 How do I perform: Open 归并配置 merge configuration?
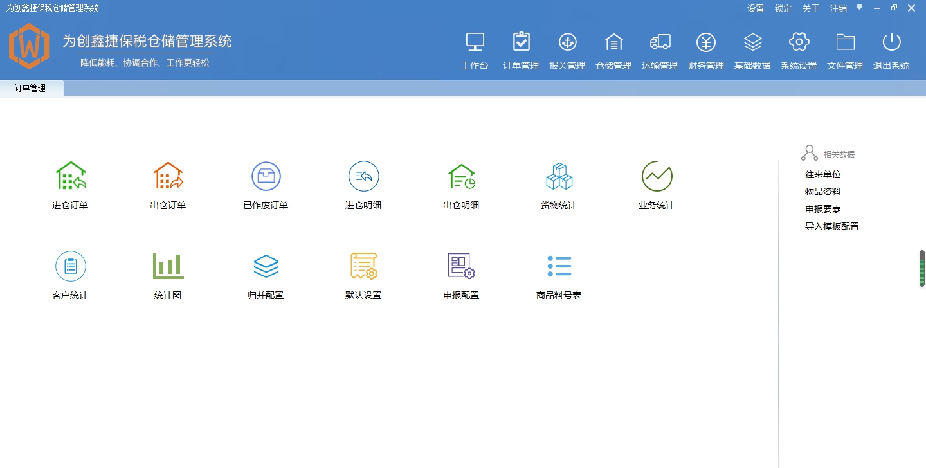coord(266,274)
